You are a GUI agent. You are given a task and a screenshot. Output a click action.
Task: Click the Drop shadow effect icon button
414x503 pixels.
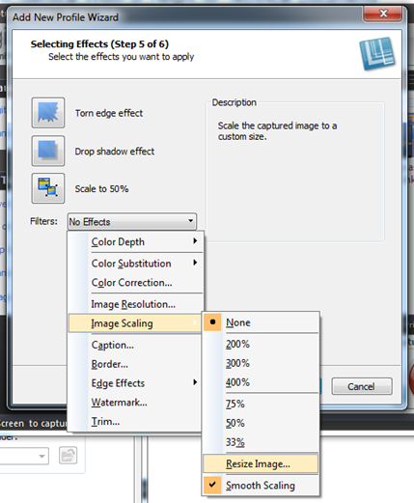coord(48,151)
